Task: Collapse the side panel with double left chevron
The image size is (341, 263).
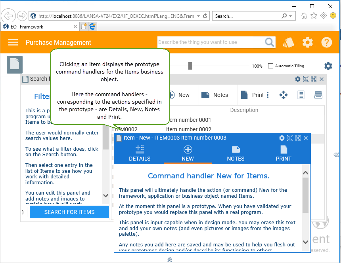Action: tap(336, 155)
